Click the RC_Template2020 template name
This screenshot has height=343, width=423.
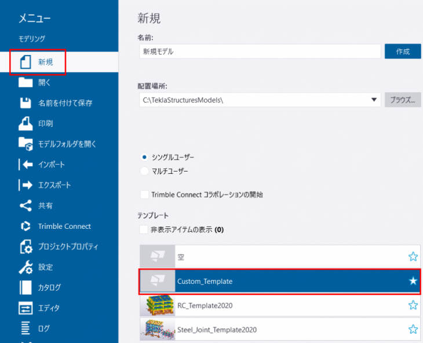point(205,305)
